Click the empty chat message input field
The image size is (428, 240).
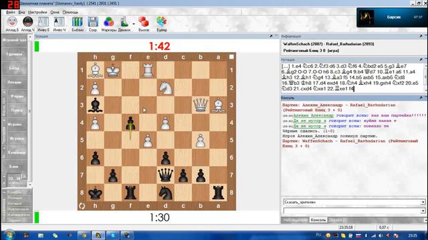[x=352, y=211]
